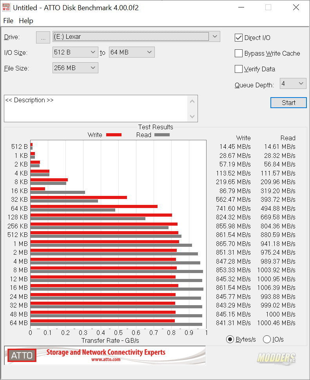Click the 319.20 MB/s read value
Viewport: 310px width, 380px height.
pyautogui.click(x=278, y=191)
